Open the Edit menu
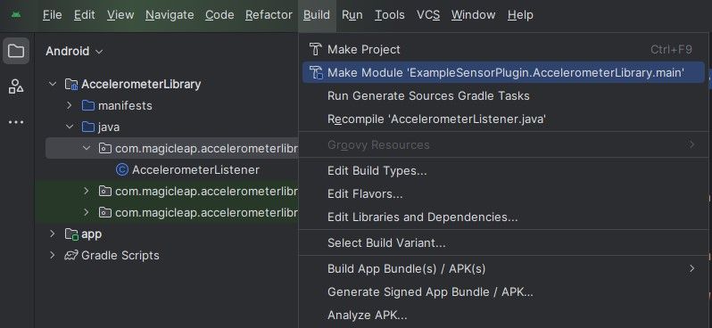This screenshot has height=328, width=712. (85, 15)
